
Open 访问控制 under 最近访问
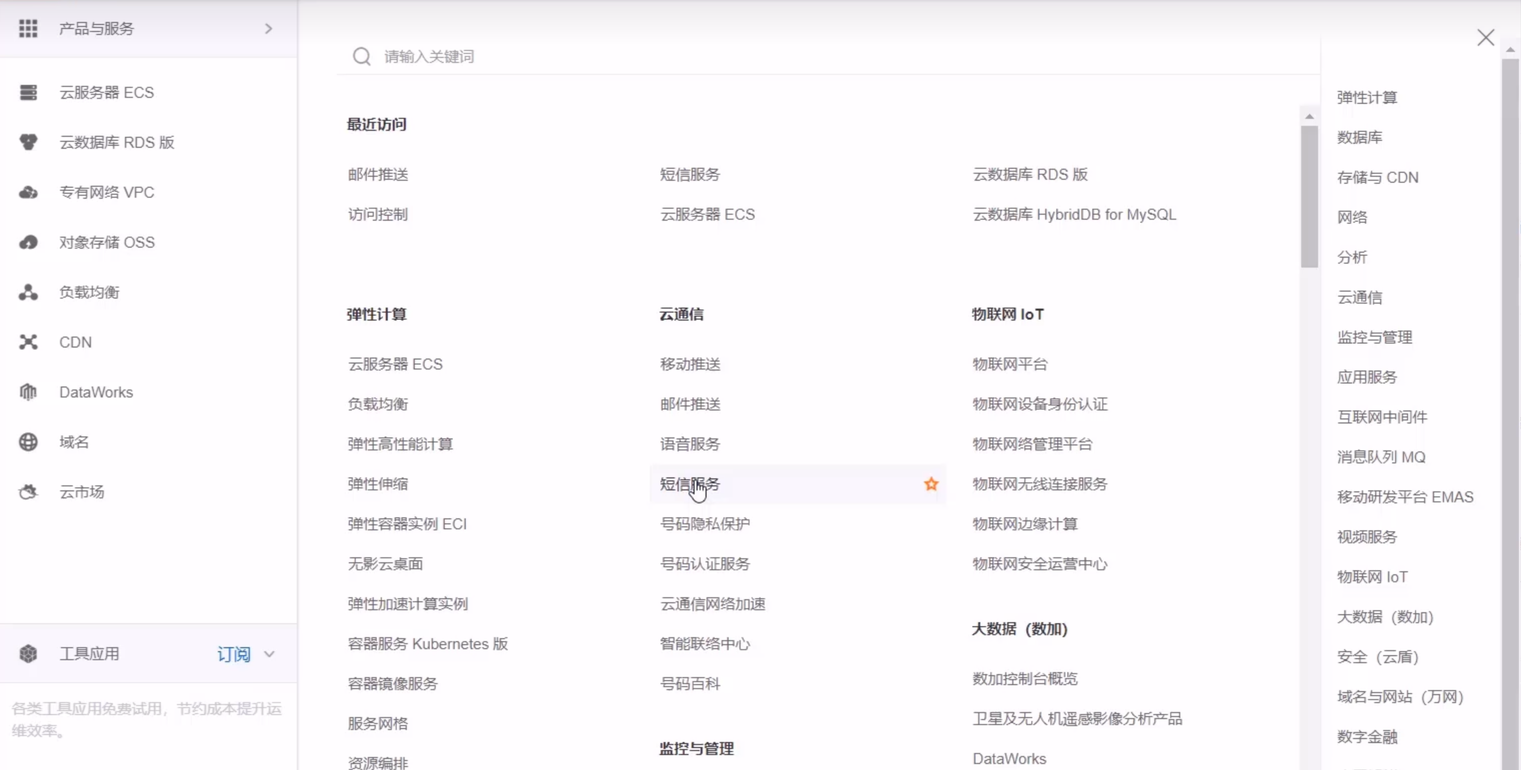(x=378, y=214)
